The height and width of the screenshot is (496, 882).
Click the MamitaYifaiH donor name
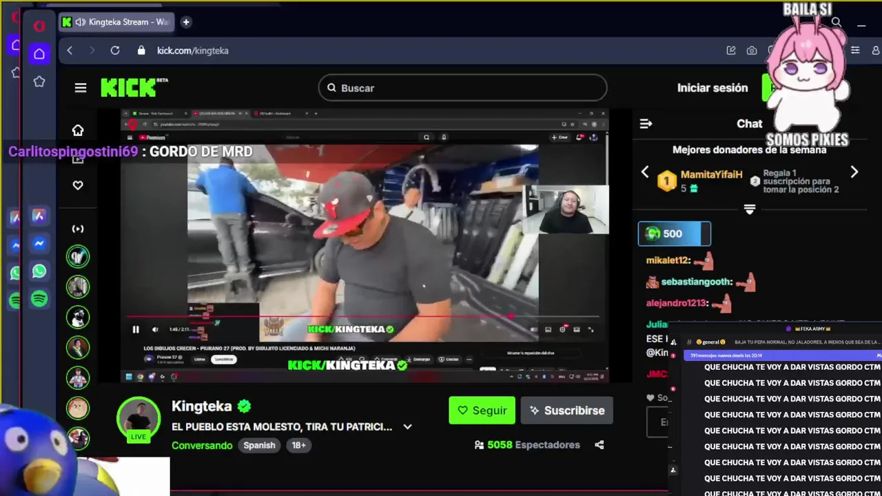(x=711, y=175)
